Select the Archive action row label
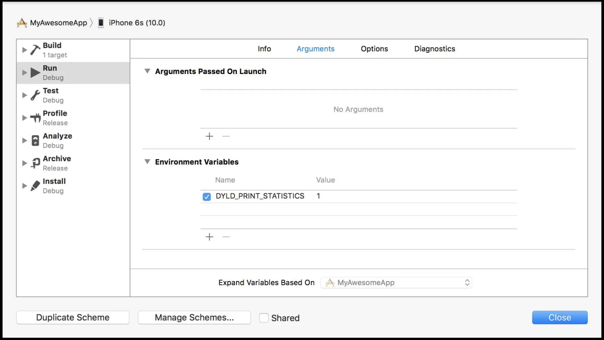Screen dimensions: 604x340 tap(57, 159)
